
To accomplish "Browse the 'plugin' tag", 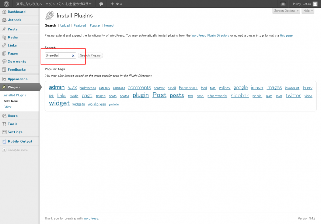I will point(141,95).
